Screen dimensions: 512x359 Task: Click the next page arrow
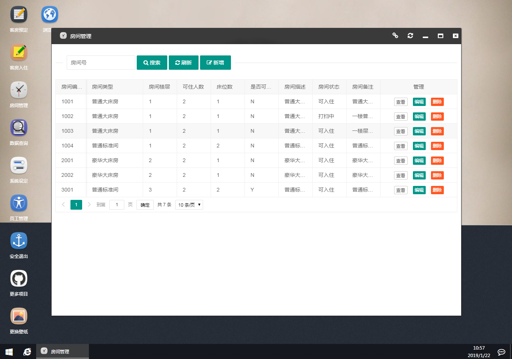click(x=89, y=204)
